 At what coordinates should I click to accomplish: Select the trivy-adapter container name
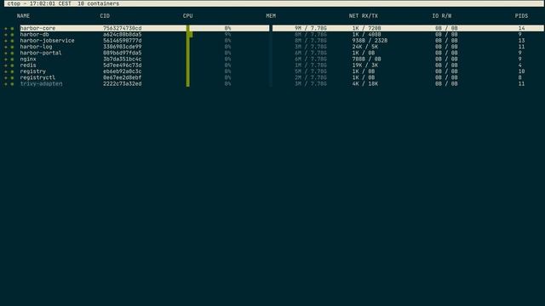coord(41,84)
